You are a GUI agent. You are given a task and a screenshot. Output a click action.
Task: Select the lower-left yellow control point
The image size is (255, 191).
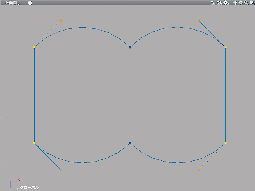[x=34, y=143]
